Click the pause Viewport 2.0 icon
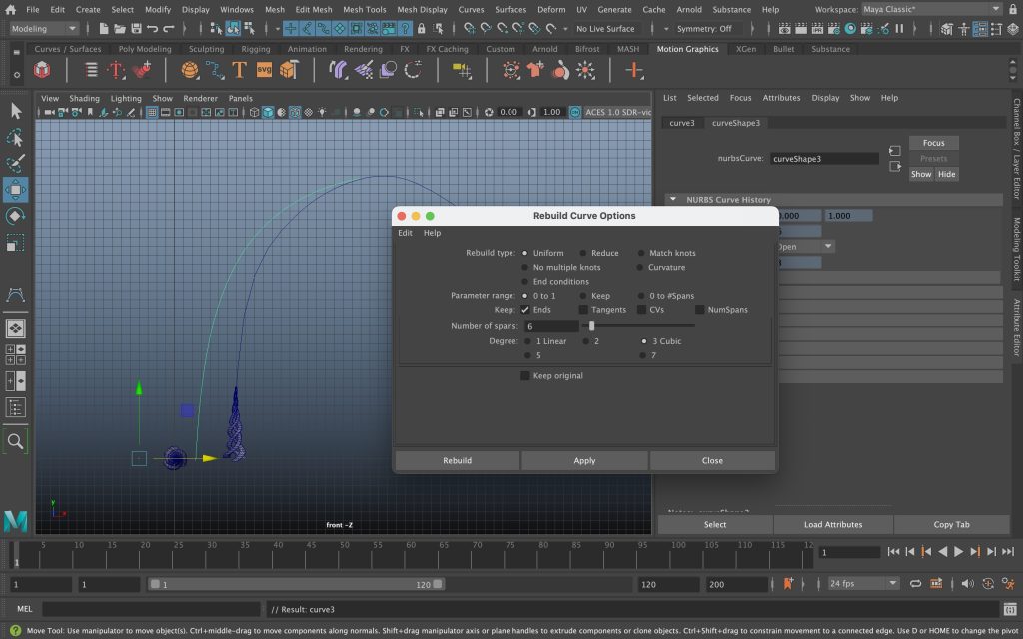 pos(900,29)
